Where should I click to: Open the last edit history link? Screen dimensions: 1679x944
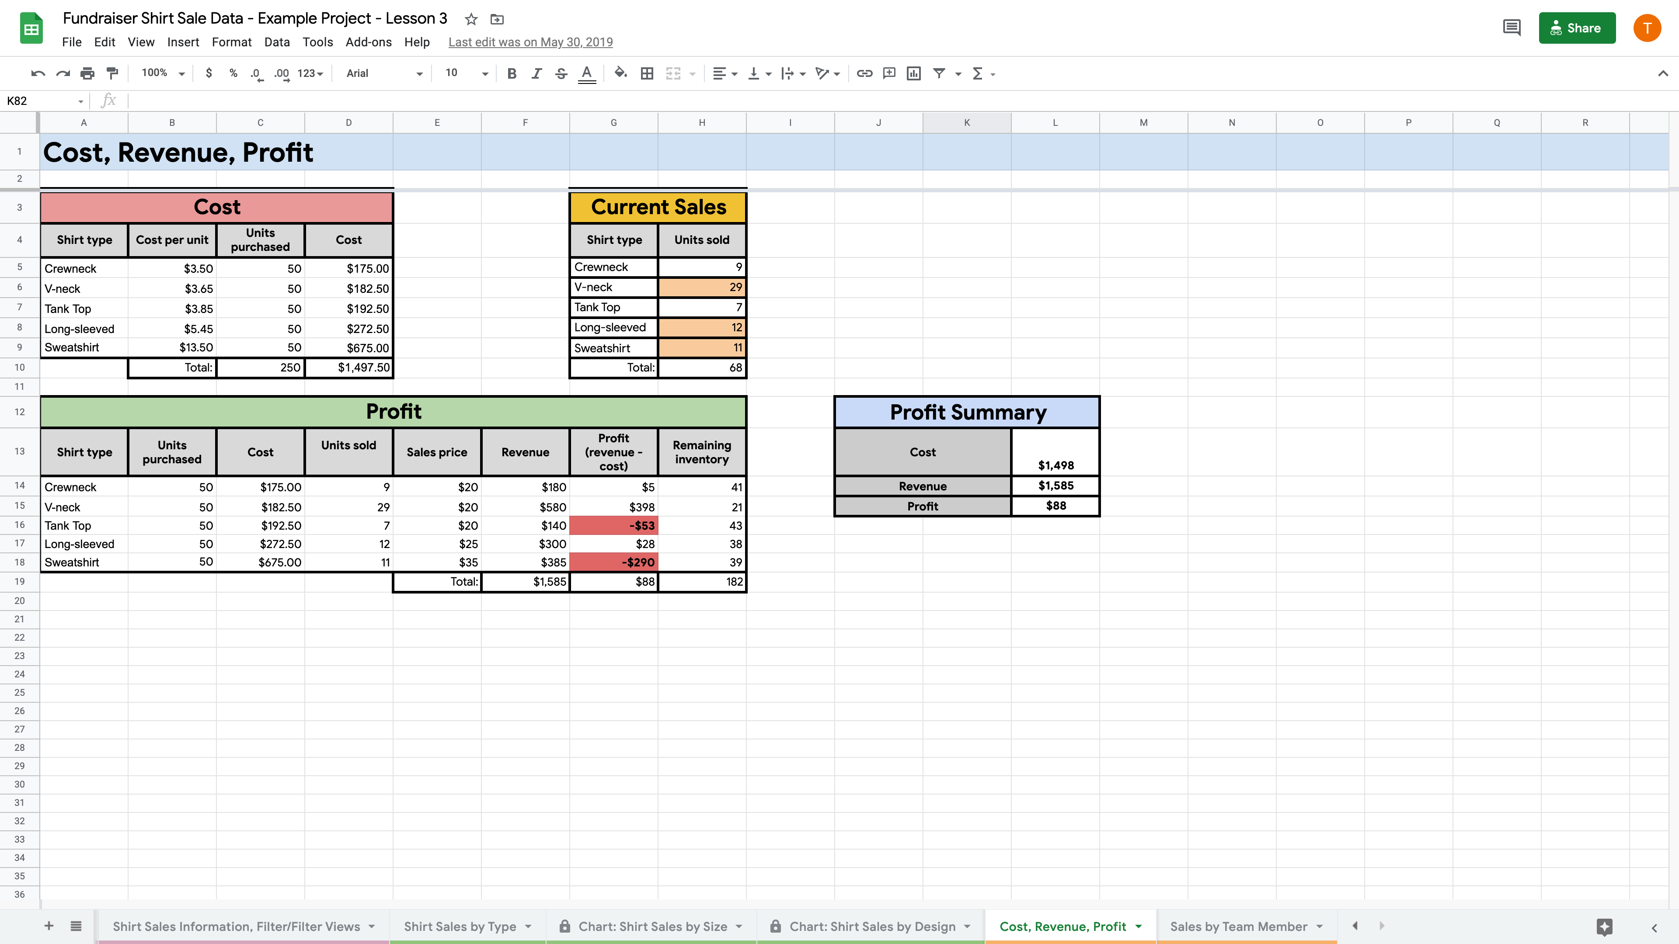click(530, 42)
